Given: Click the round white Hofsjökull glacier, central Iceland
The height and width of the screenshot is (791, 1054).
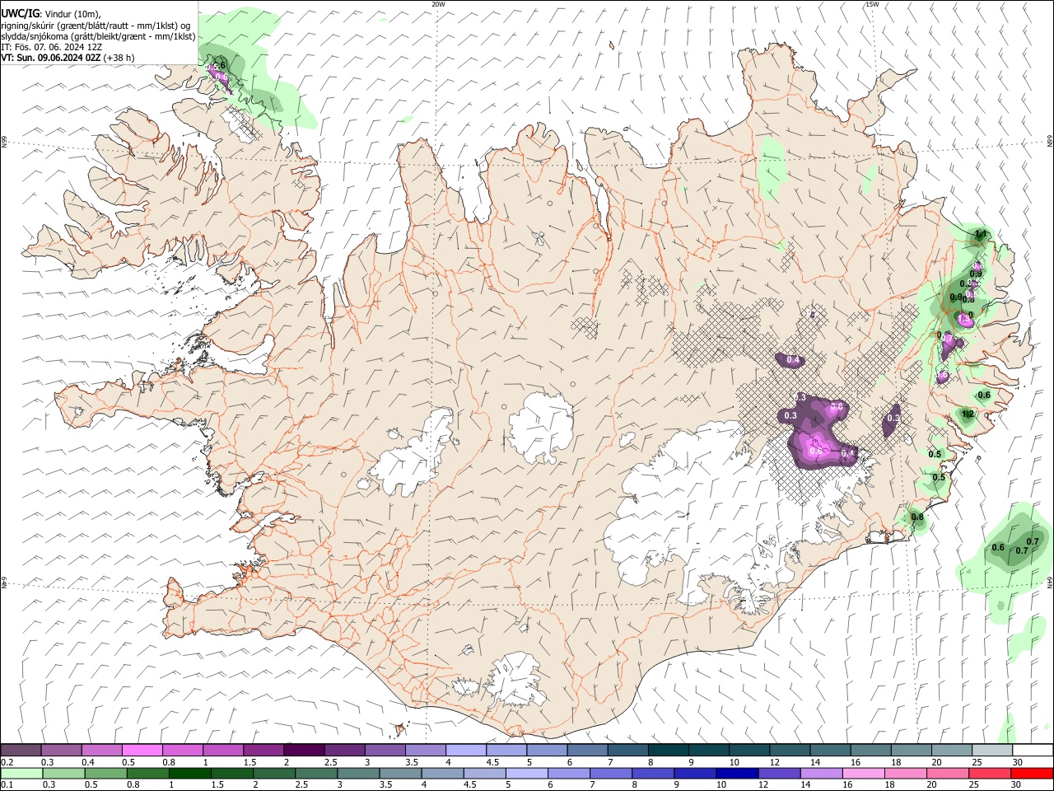Looking at the screenshot, I should [541, 426].
